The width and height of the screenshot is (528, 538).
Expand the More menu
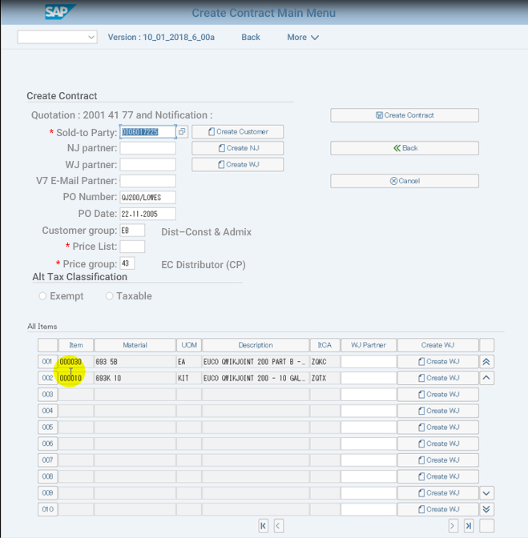[303, 38]
